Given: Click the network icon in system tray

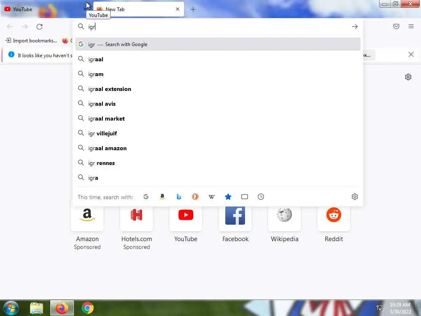Looking at the screenshot, I should tap(379, 308).
